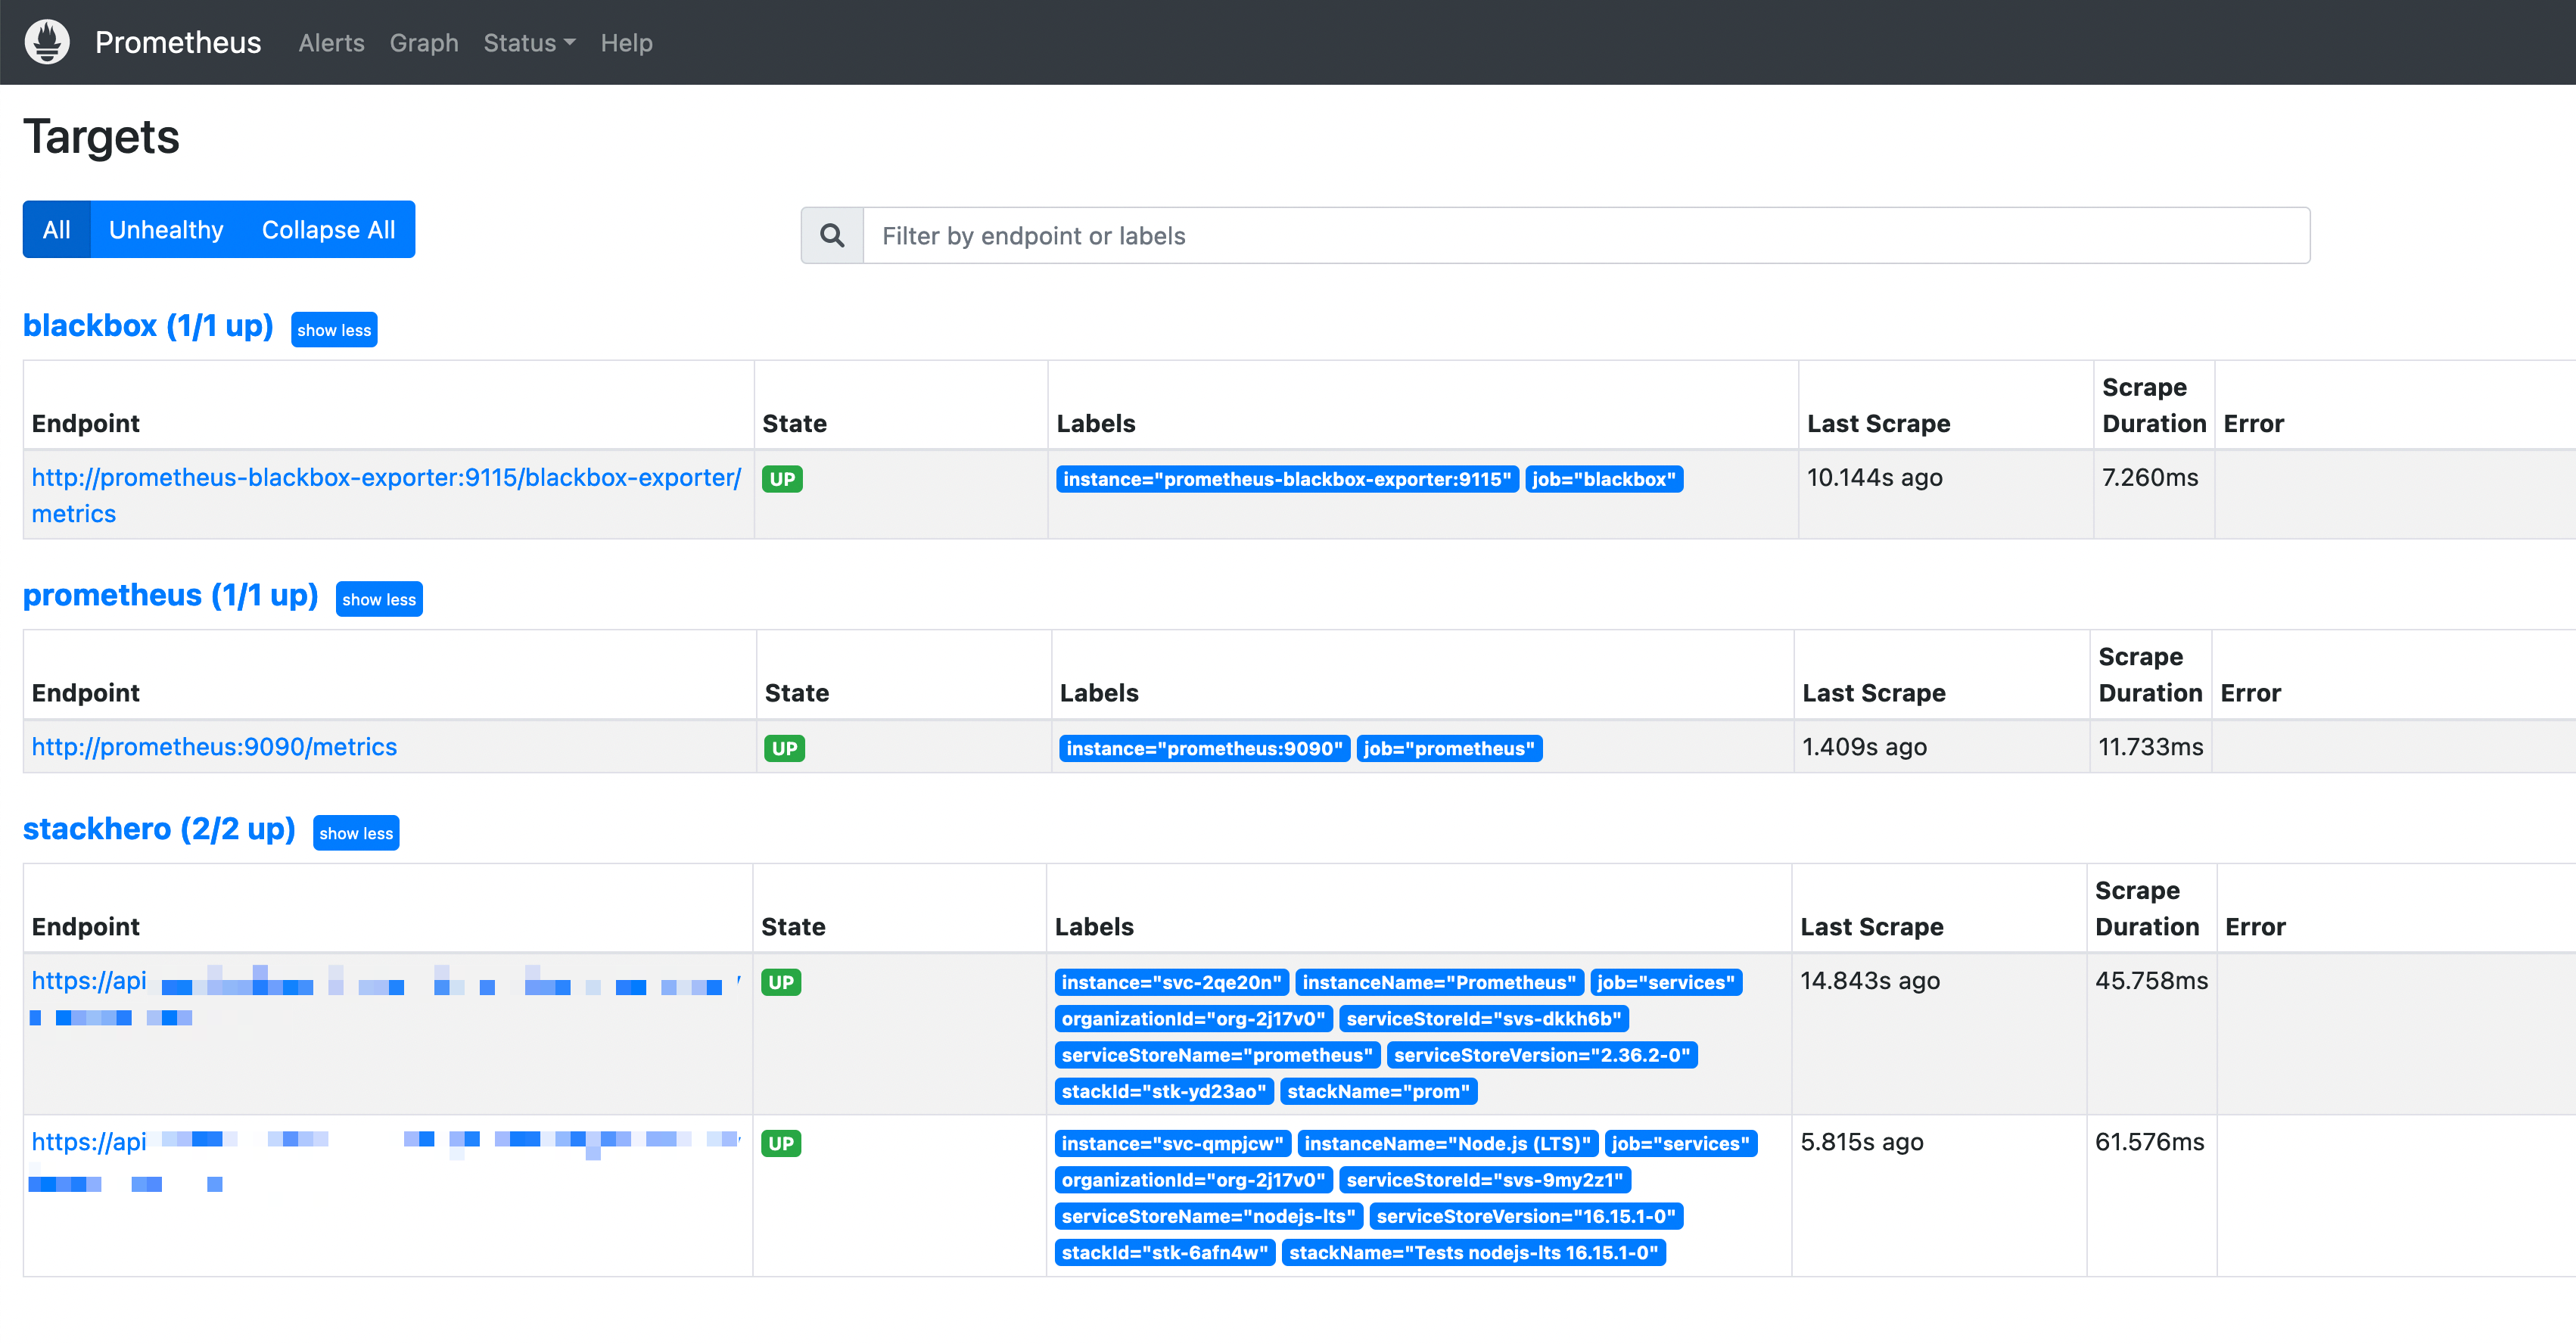This screenshot has height=1344, width=2576.
Task: Open the Status dropdown menu
Action: [528, 43]
